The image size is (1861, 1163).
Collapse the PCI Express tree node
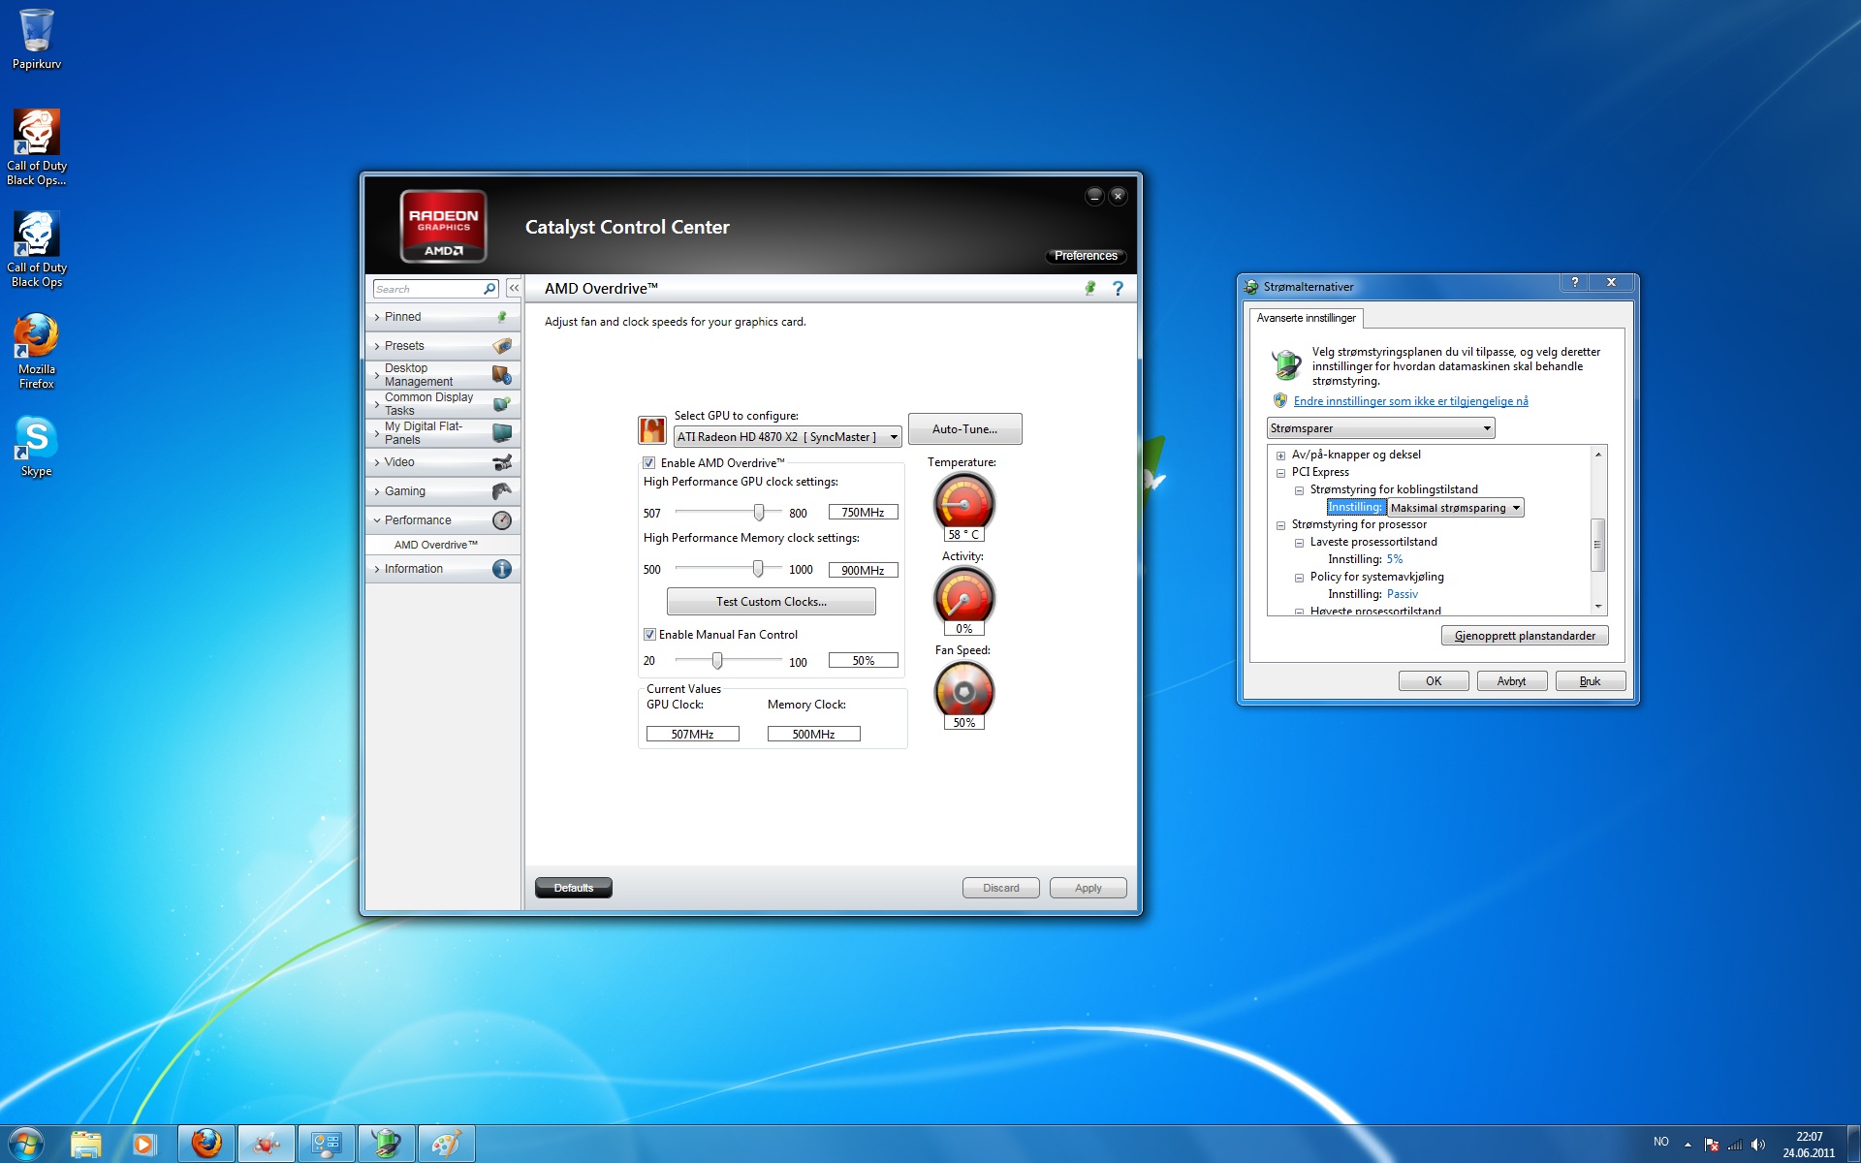click(x=1280, y=473)
